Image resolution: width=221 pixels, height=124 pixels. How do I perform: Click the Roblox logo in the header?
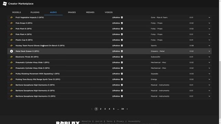5,4
